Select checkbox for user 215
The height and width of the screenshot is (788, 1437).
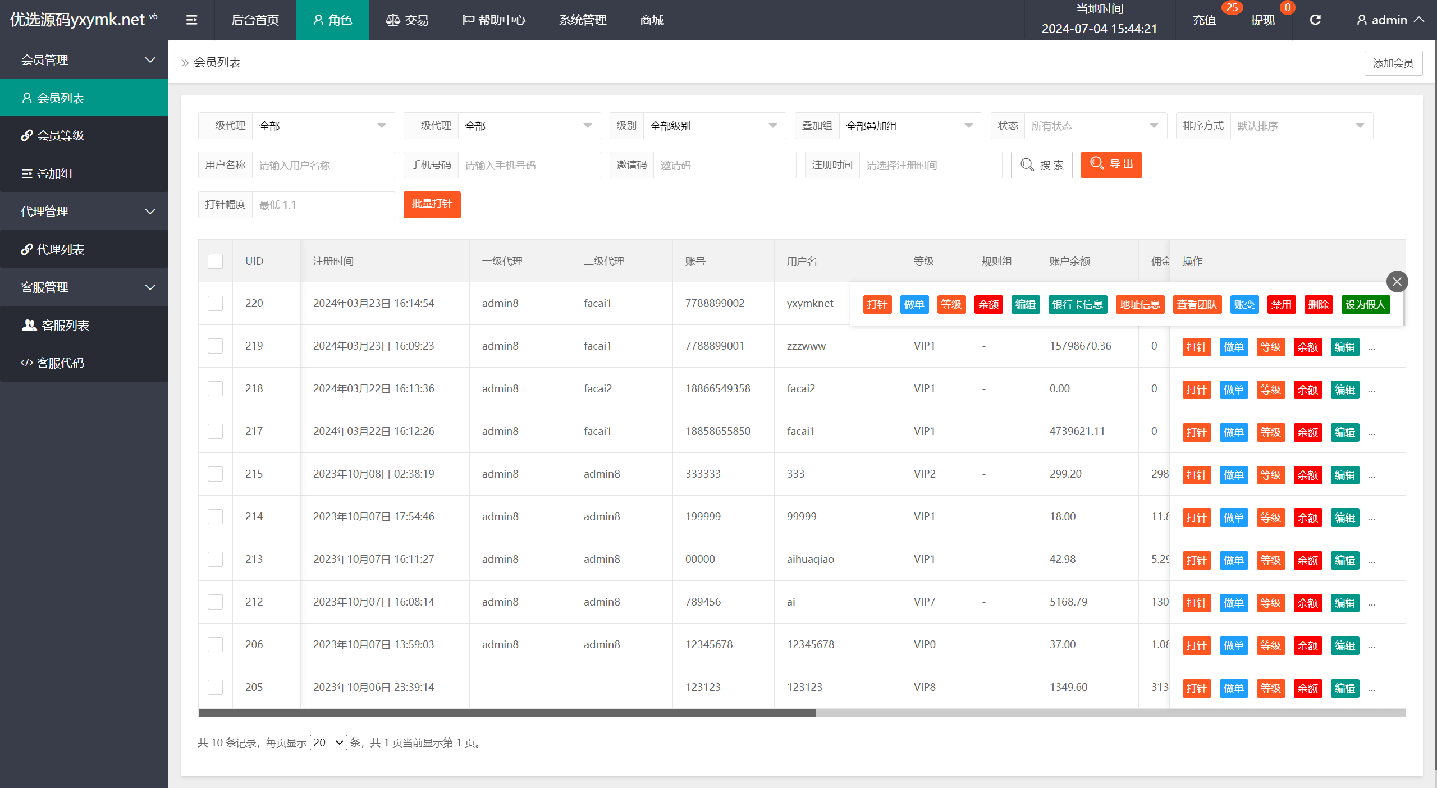click(x=215, y=474)
